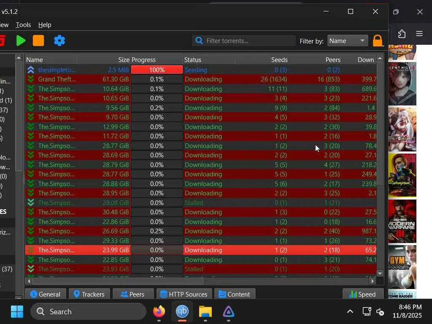
Task: Show hidden tray icons chevron
Action: (x=350, y=312)
